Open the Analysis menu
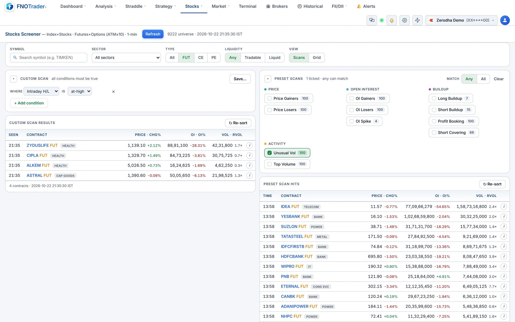The height and width of the screenshot is (322, 515). click(105, 6)
